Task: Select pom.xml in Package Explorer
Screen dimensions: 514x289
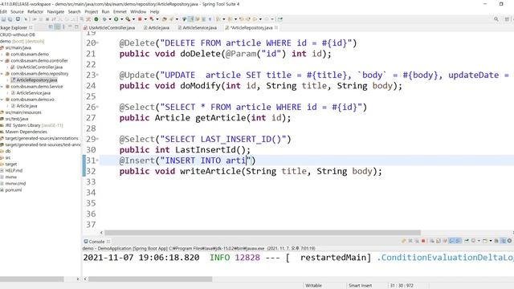Action: click(14, 189)
